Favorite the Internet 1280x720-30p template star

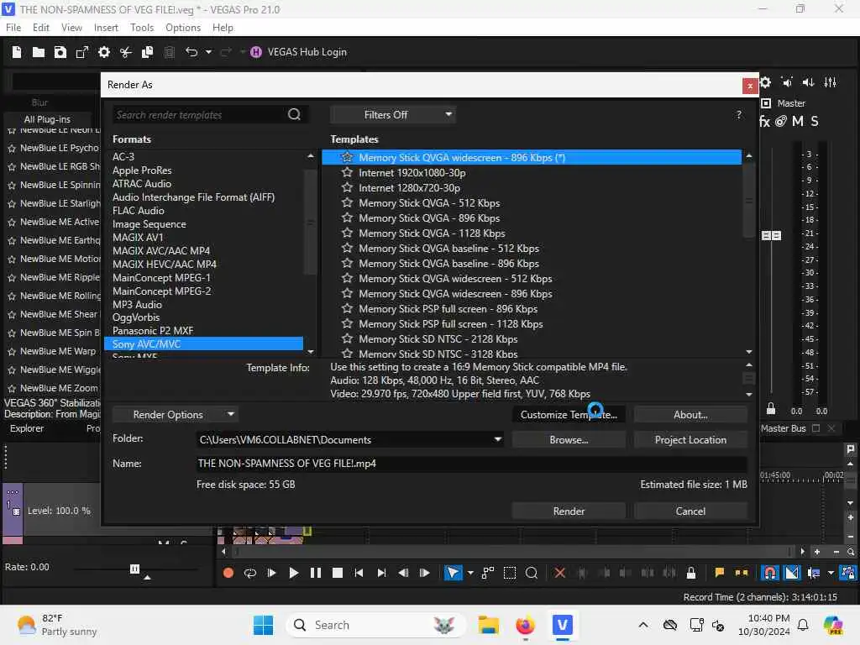(347, 187)
